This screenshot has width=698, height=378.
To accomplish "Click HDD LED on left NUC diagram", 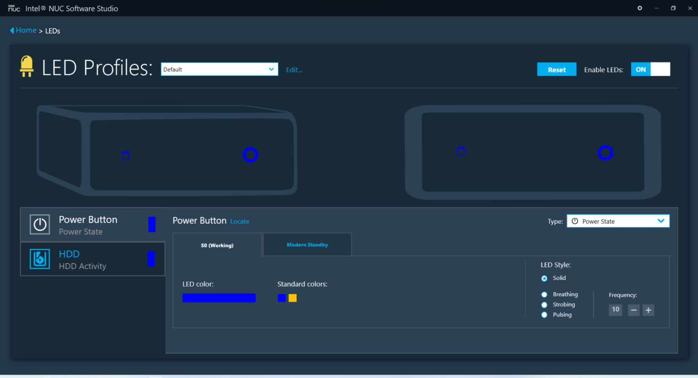I will pos(126,156).
